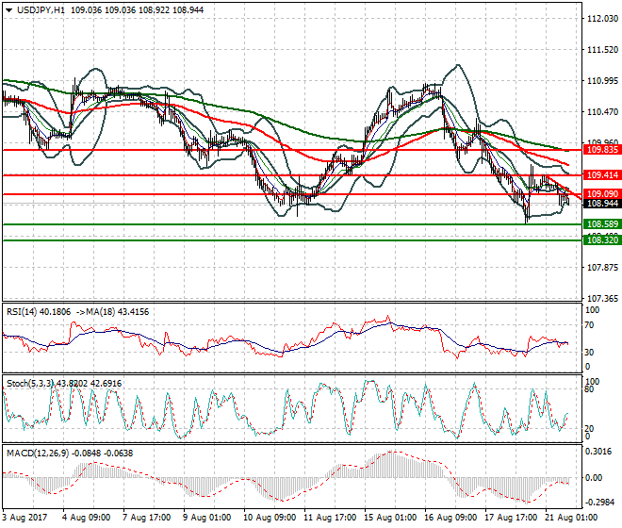Click the 107.365 value on price scale
The width and height of the screenshot is (622, 528).
click(x=601, y=299)
